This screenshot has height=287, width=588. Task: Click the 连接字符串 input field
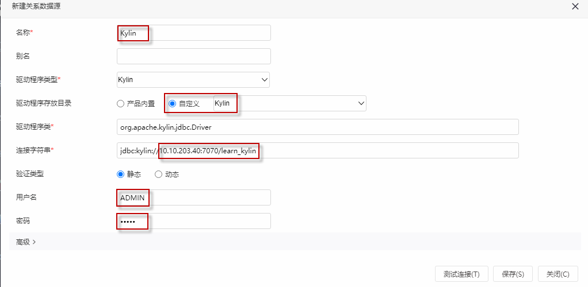[318, 150]
